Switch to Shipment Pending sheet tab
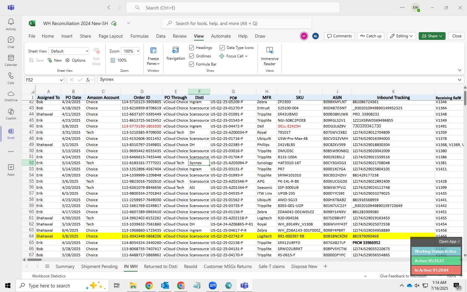Screen dimensions: 467x292 point(99,266)
